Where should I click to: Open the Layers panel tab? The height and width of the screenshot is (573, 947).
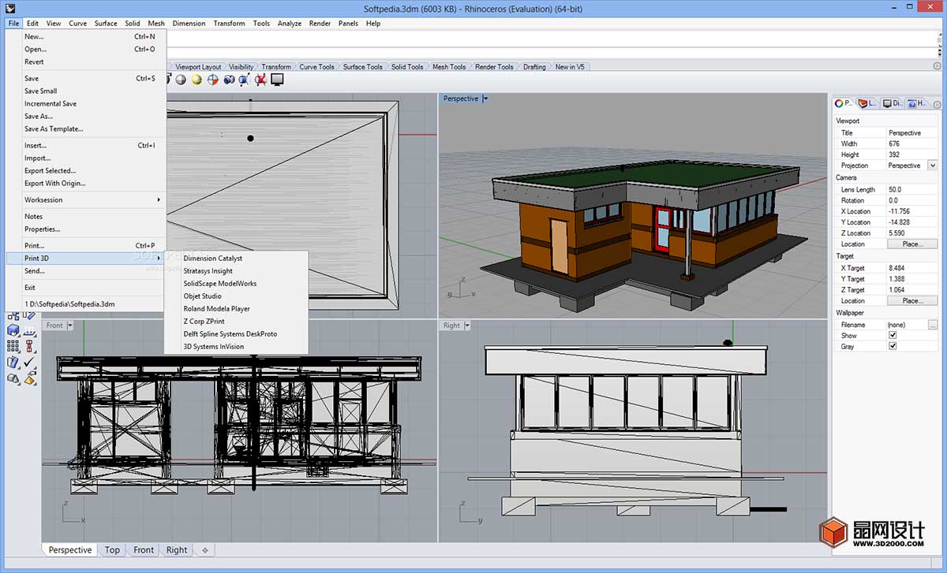point(868,103)
